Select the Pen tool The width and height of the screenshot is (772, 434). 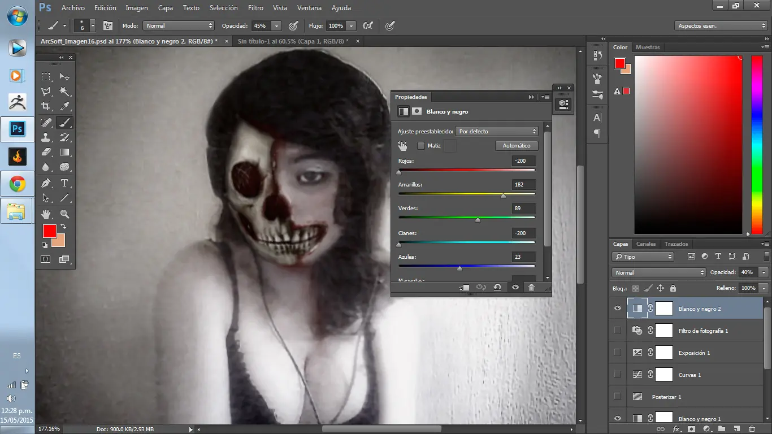[x=46, y=183]
